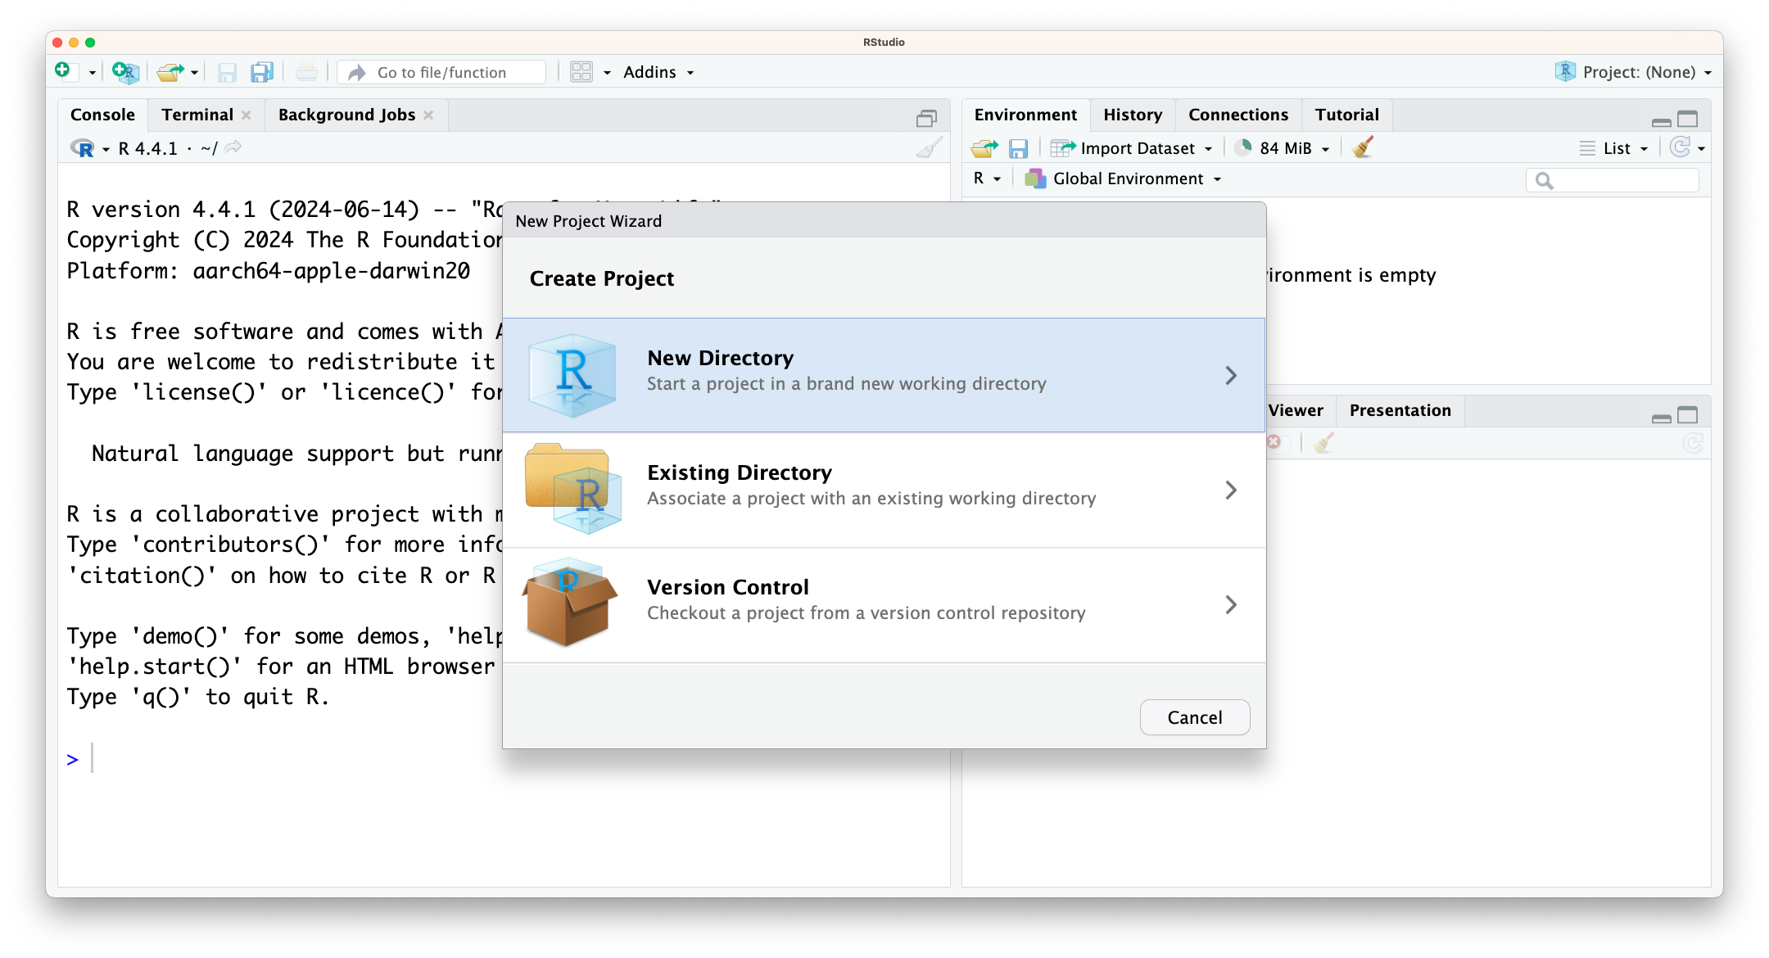Click the Workspace Panes grid icon
The image size is (1769, 958).
(581, 72)
